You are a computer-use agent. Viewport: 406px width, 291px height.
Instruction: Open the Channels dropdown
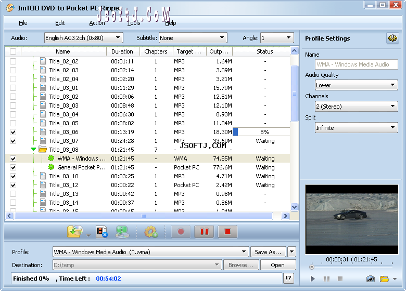[356, 106]
